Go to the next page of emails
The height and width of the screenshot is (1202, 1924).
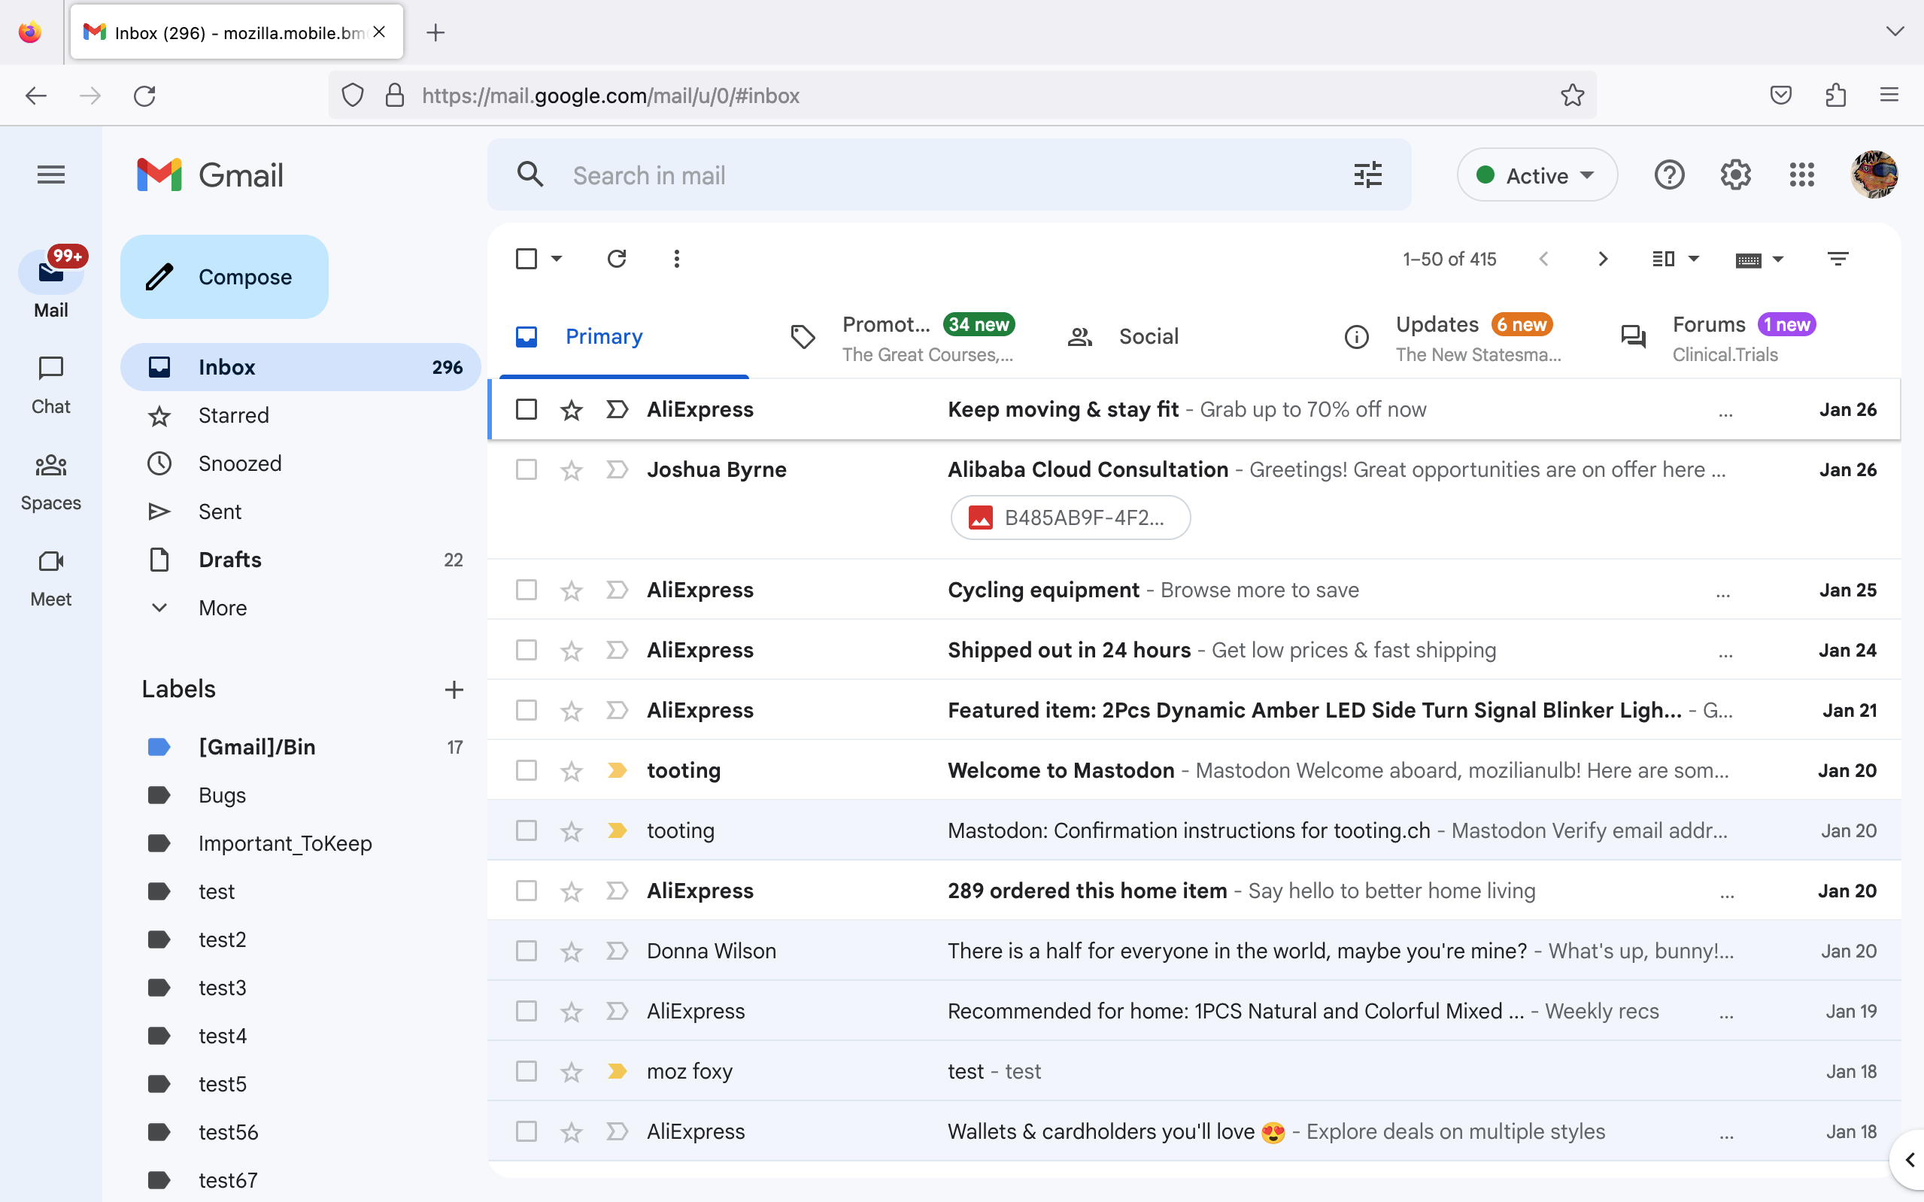(1602, 258)
